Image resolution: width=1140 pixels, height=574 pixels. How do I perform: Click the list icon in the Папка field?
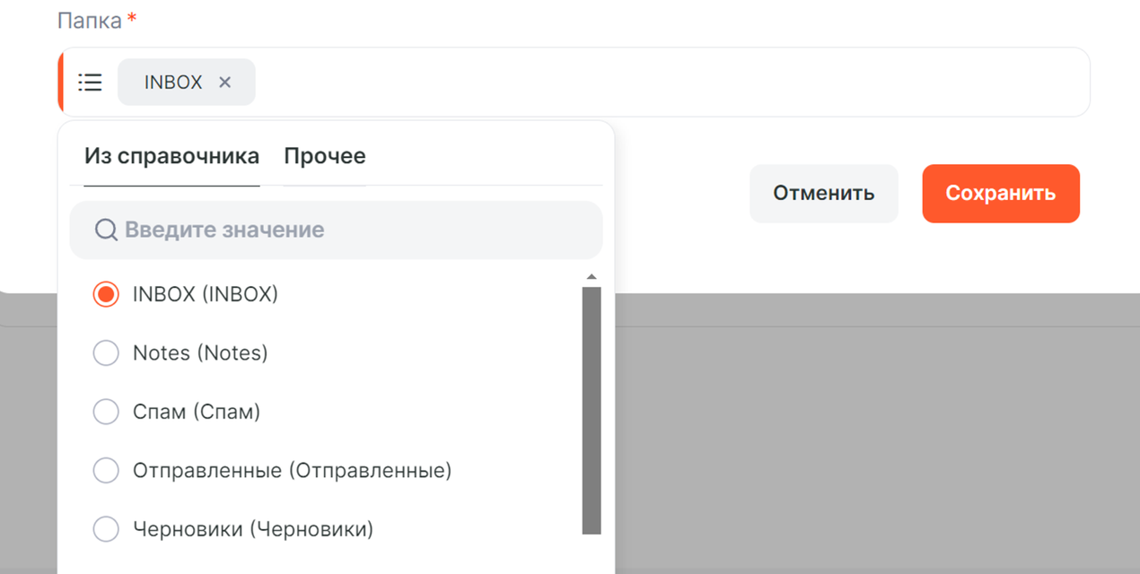click(90, 83)
